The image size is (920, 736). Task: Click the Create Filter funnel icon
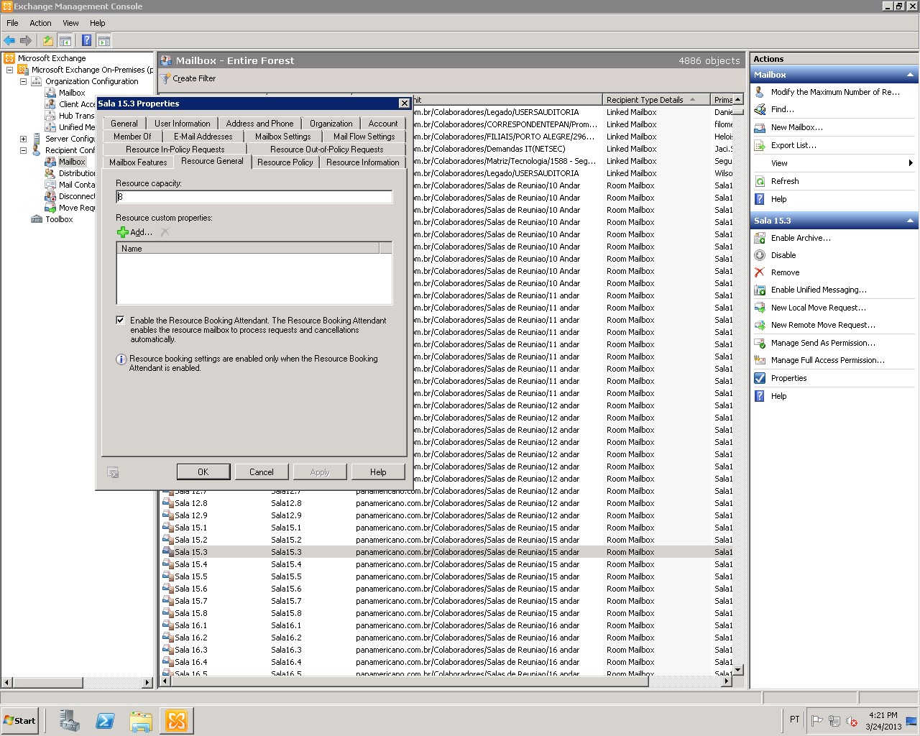[165, 78]
